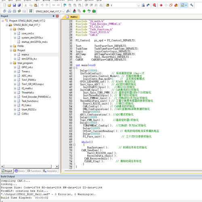Screen dimensions: 202x202
Task: Expand the FWlib group folder
Action: tap(11, 46)
